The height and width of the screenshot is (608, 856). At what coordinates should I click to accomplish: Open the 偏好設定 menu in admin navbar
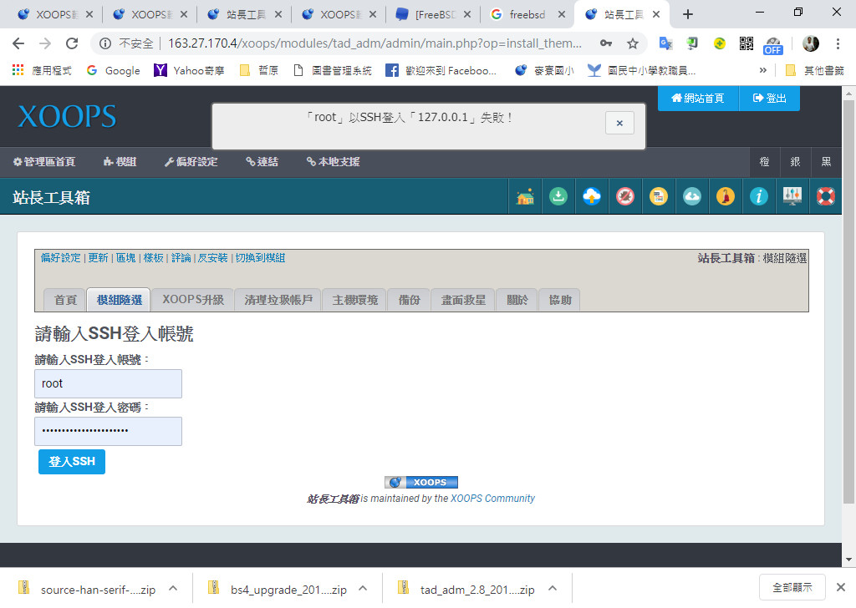point(191,162)
